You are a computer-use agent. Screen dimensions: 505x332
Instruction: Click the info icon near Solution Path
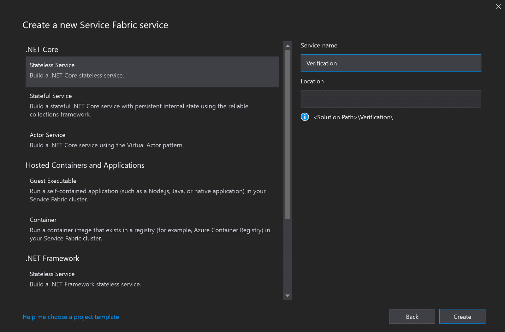[305, 117]
